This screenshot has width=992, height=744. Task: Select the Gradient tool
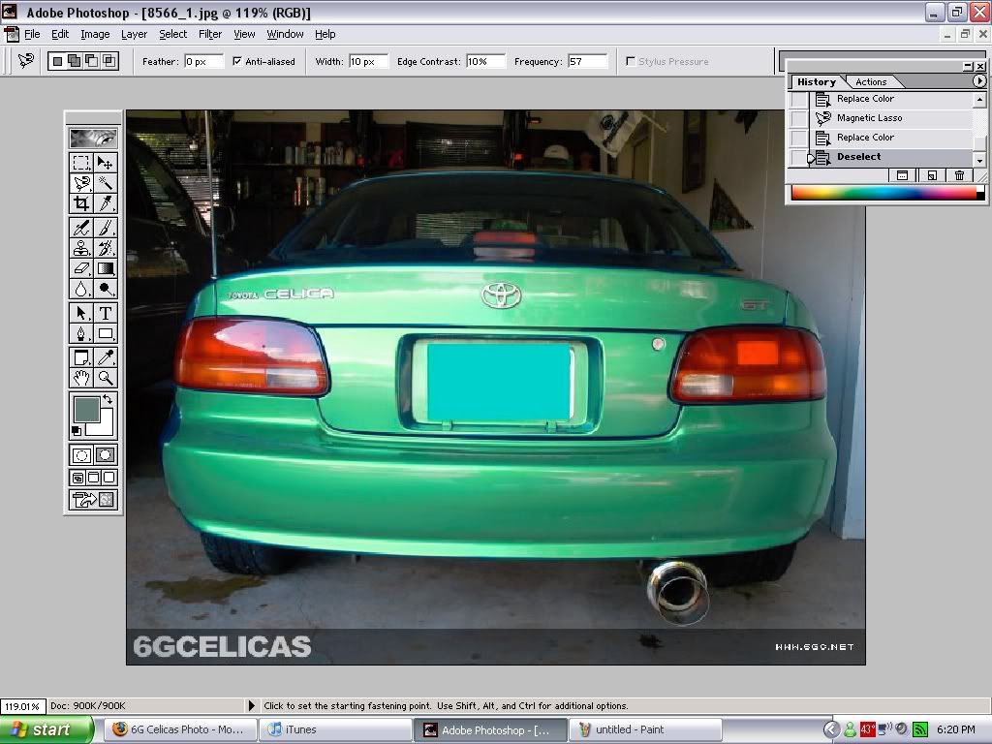coord(105,268)
